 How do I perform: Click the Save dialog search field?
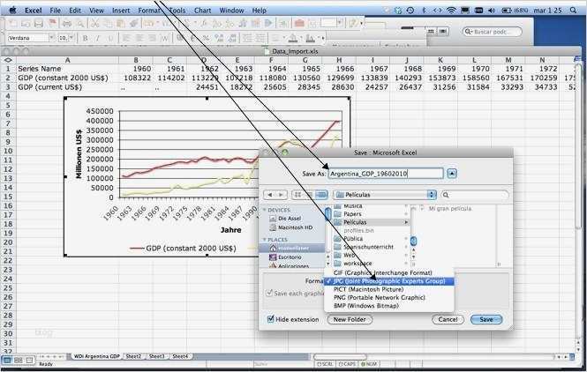[475, 195]
